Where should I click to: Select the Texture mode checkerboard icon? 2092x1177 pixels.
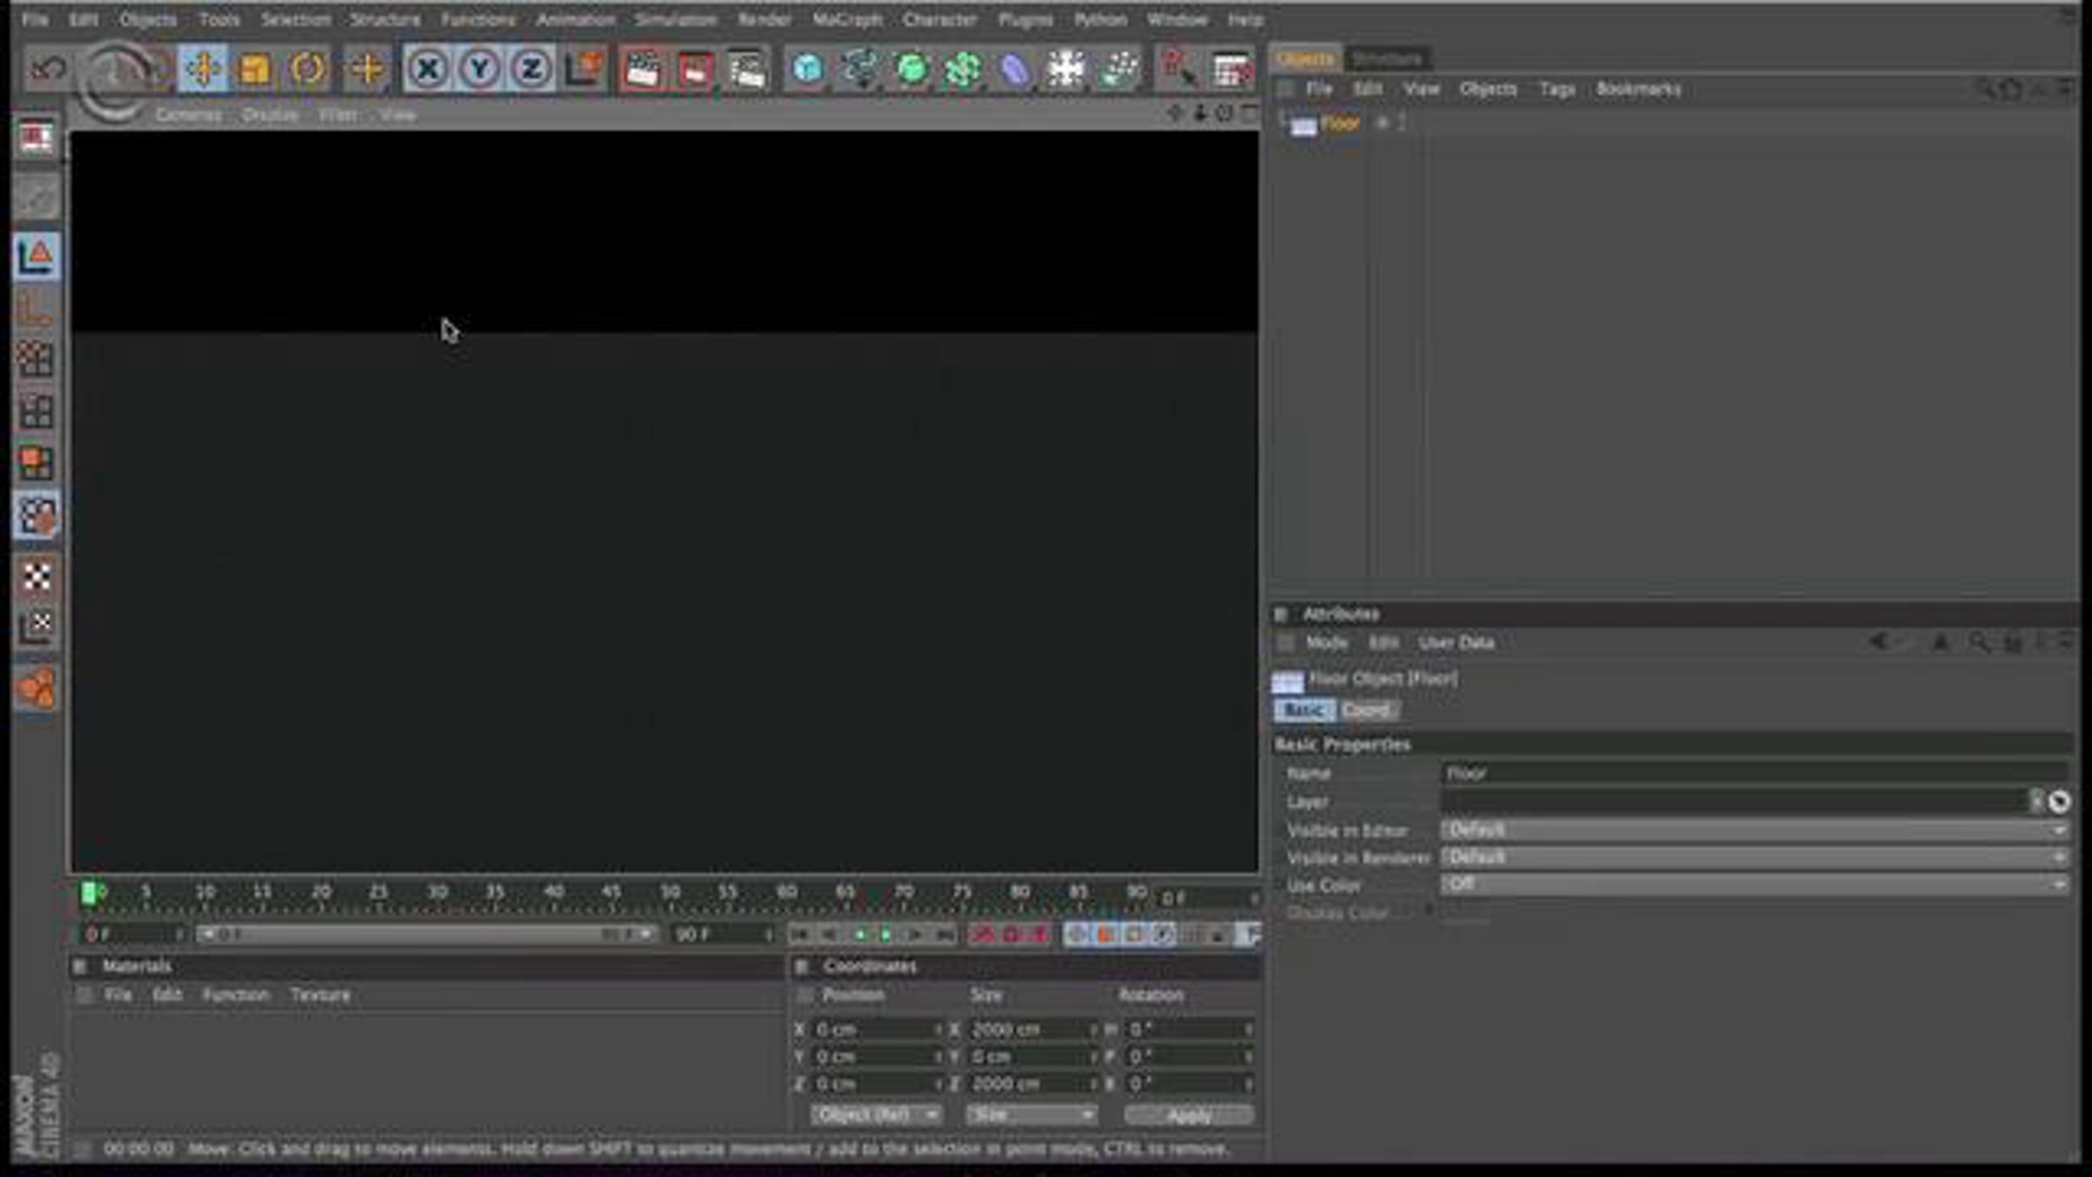37,576
